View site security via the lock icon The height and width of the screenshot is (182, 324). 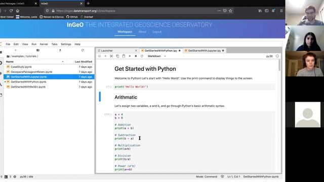(53, 11)
